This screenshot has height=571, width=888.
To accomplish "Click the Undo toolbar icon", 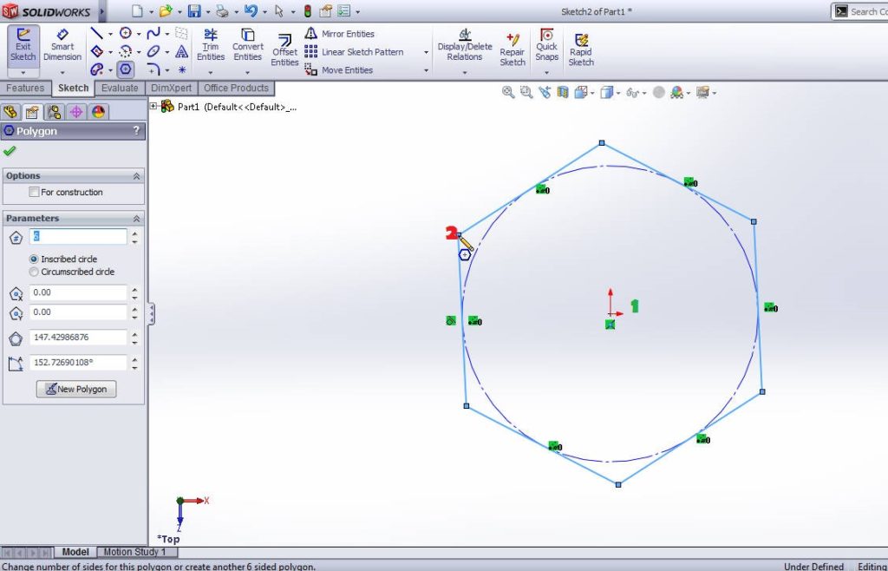I will point(251,10).
